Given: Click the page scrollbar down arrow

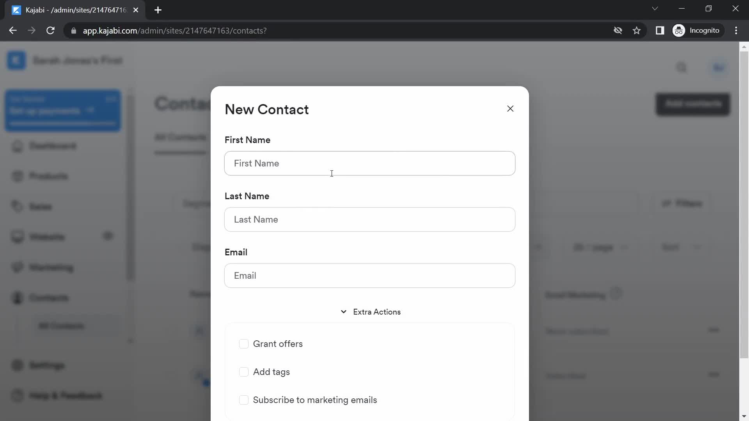Looking at the screenshot, I should (744, 416).
